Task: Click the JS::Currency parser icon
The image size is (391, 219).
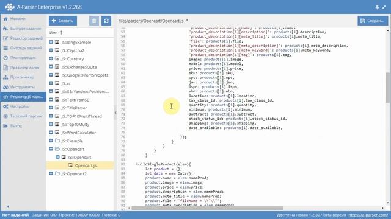Action: coord(57,58)
